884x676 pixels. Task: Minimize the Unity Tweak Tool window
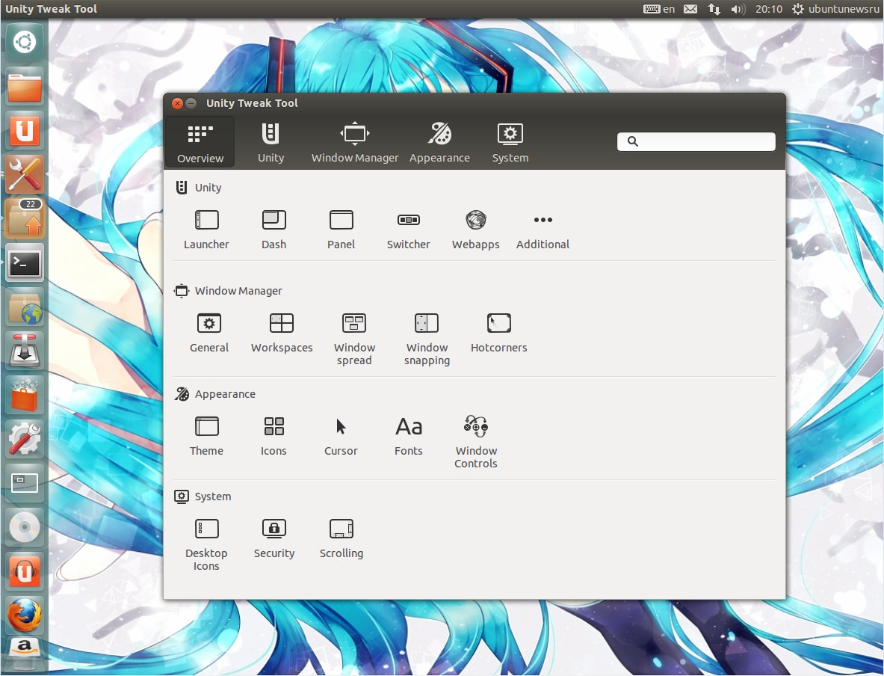[191, 103]
